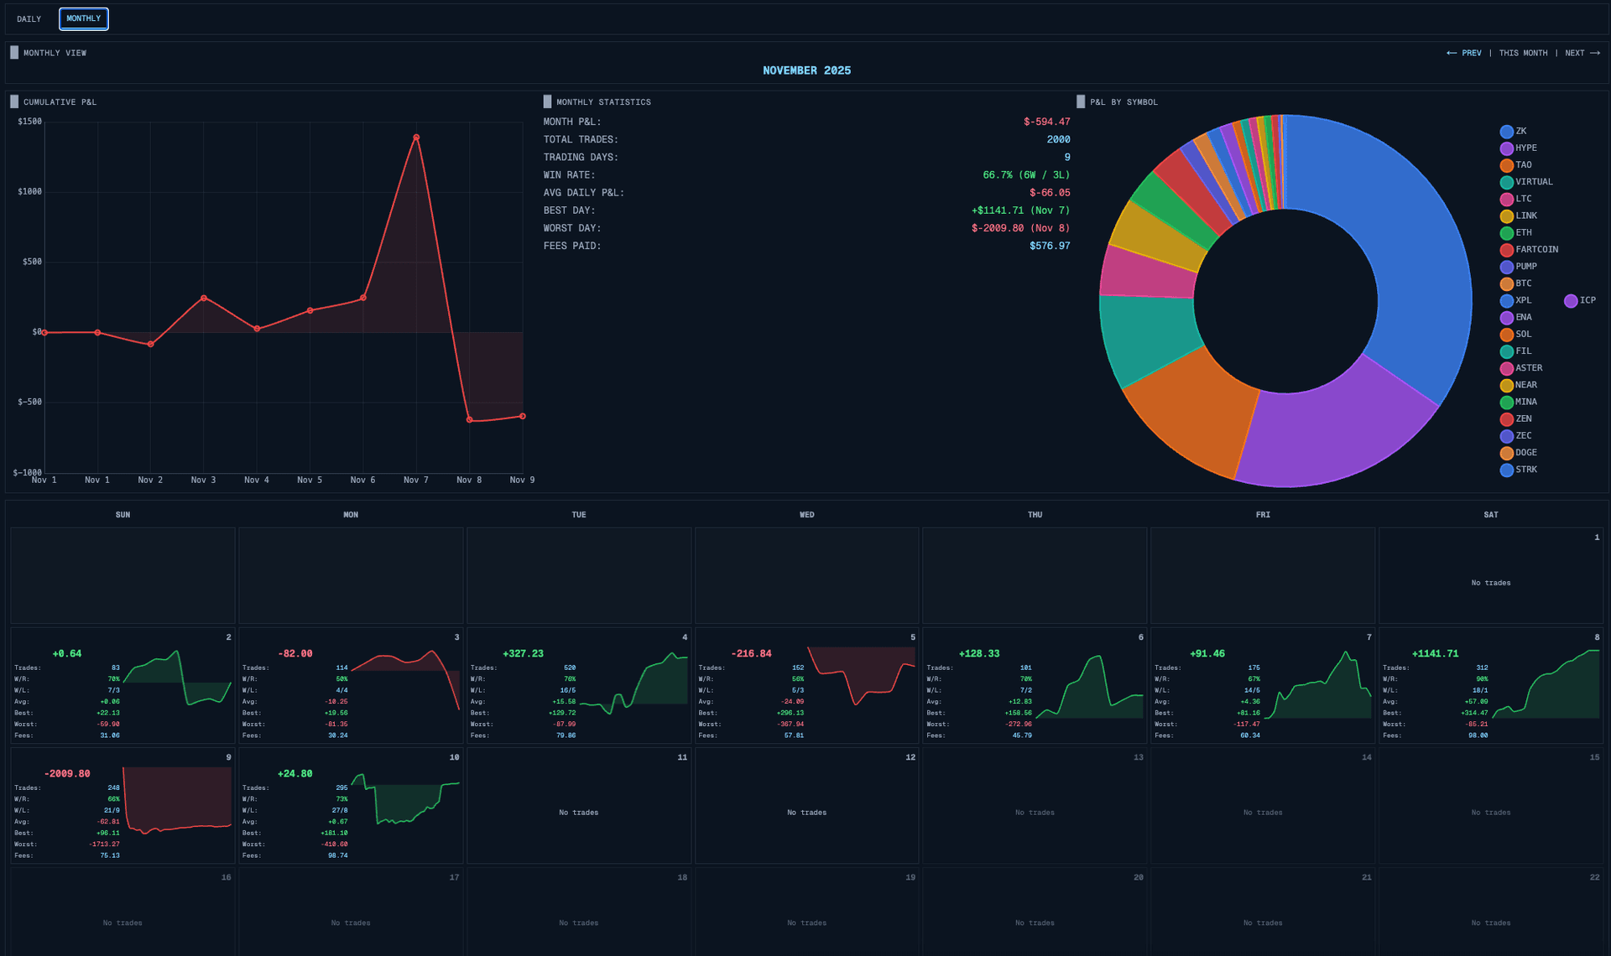Click the HYPE purple color swatch
Image resolution: width=1611 pixels, height=956 pixels.
[x=1506, y=148]
